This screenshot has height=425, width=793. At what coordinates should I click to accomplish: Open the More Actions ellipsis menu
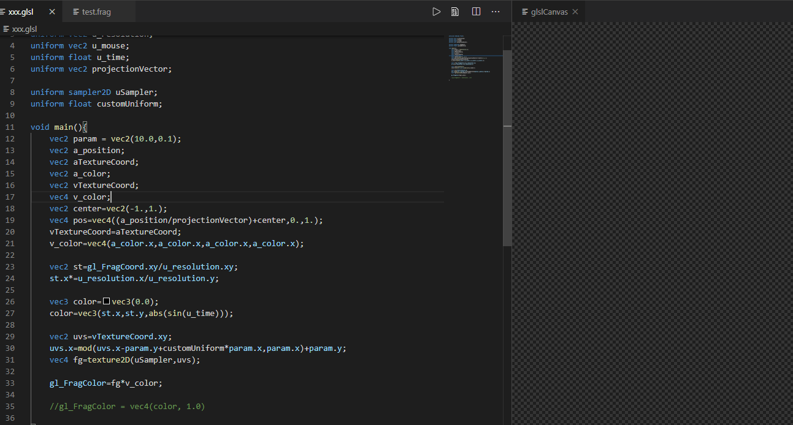click(496, 12)
